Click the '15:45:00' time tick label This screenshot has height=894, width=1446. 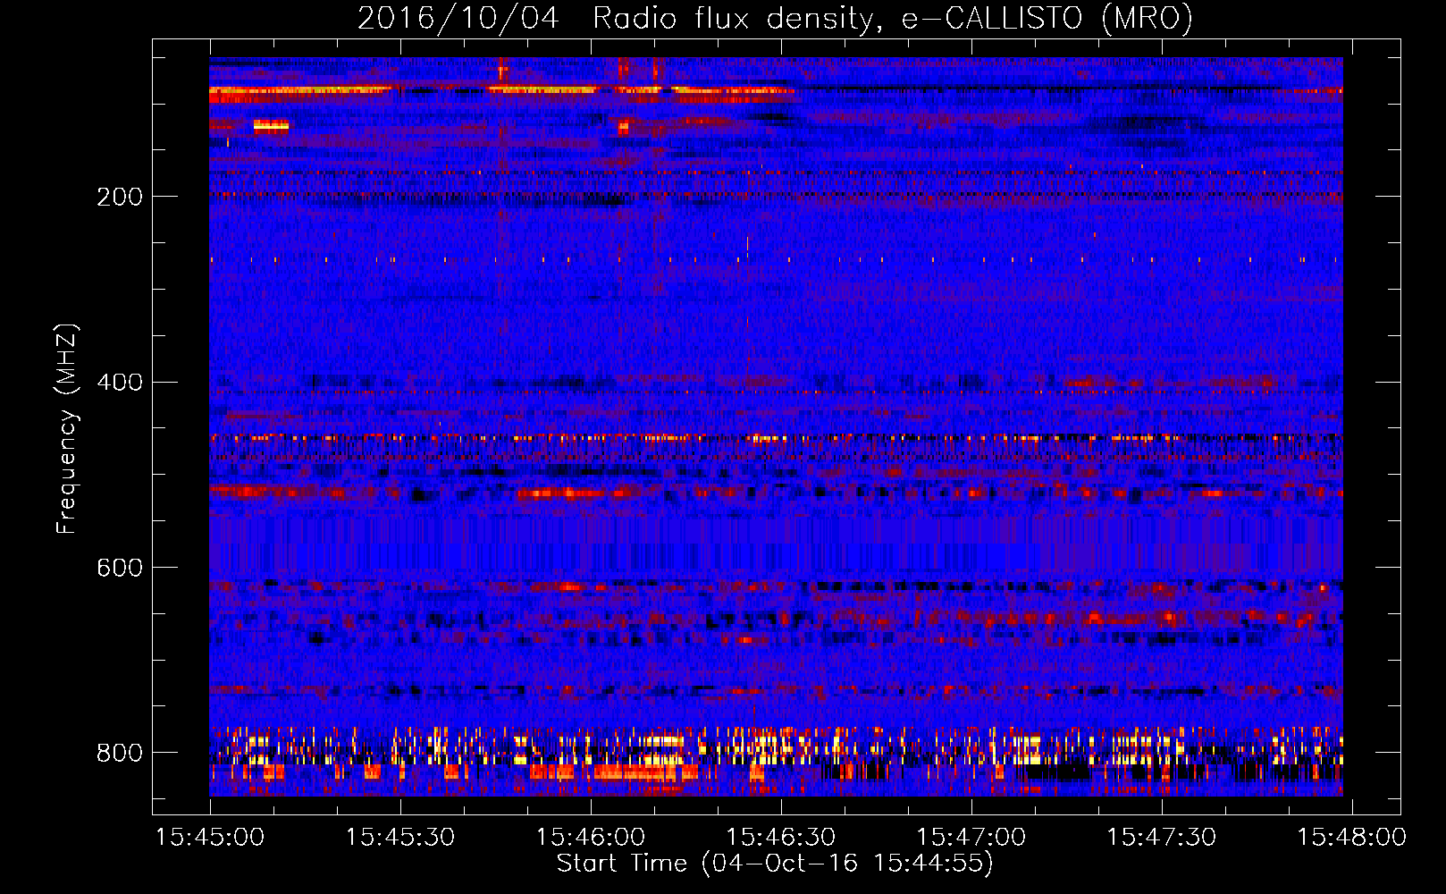pyautogui.click(x=210, y=838)
